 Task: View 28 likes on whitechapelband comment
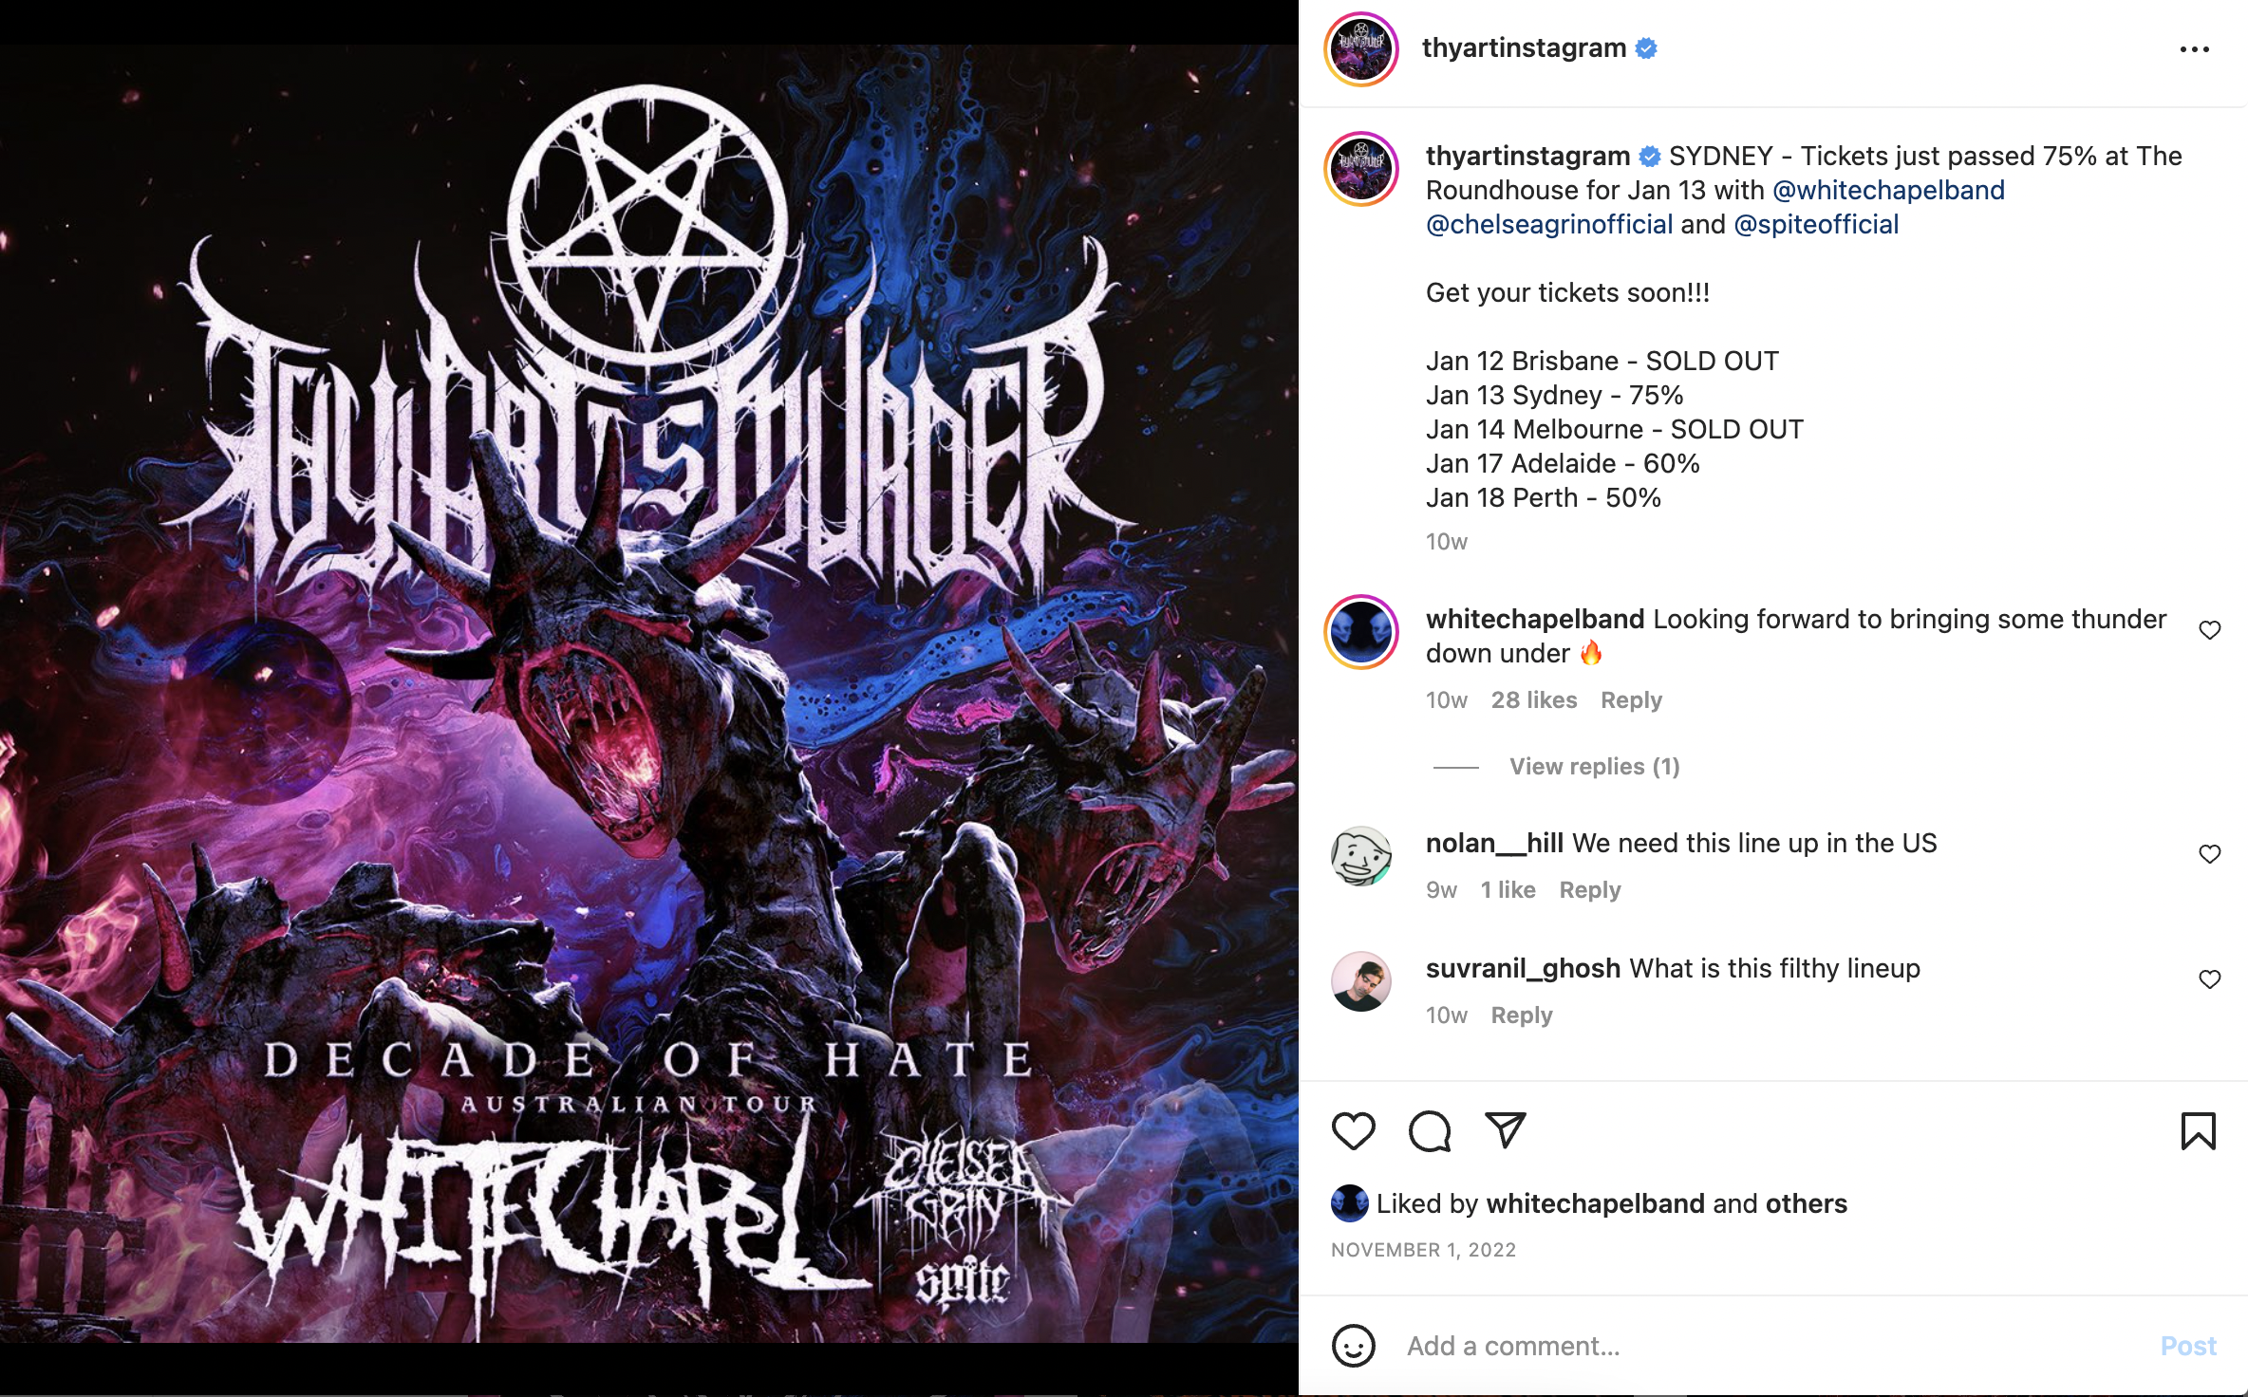pyautogui.click(x=1534, y=700)
